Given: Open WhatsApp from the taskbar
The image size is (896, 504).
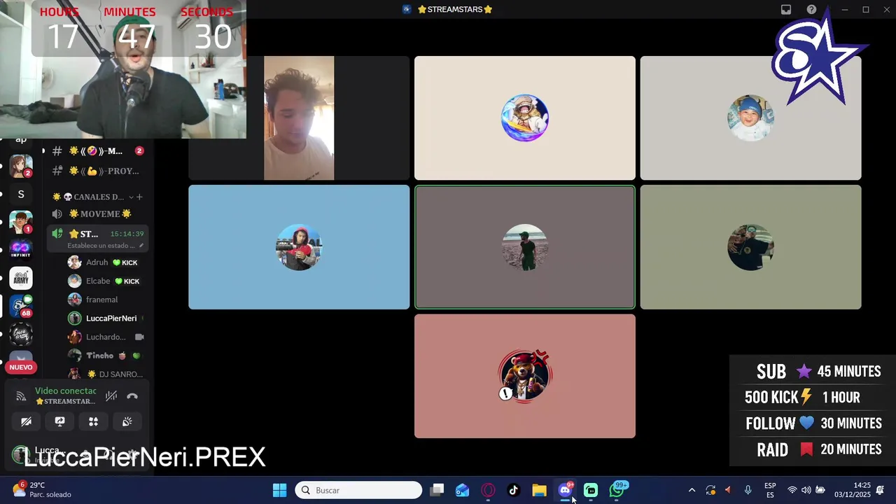Looking at the screenshot, I should (x=617, y=490).
